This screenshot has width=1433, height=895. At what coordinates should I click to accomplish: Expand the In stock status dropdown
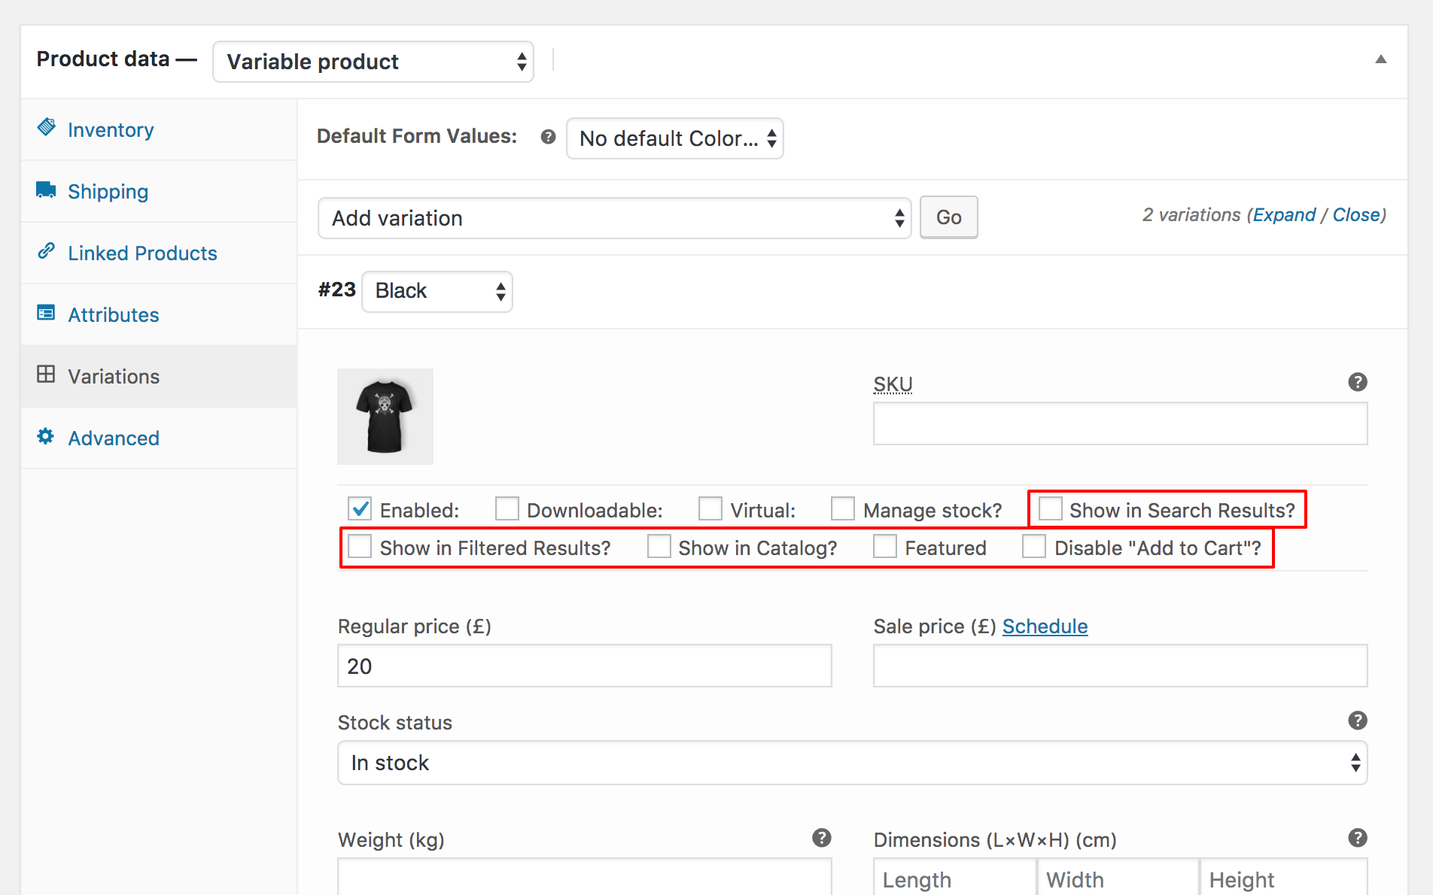[852, 763]
